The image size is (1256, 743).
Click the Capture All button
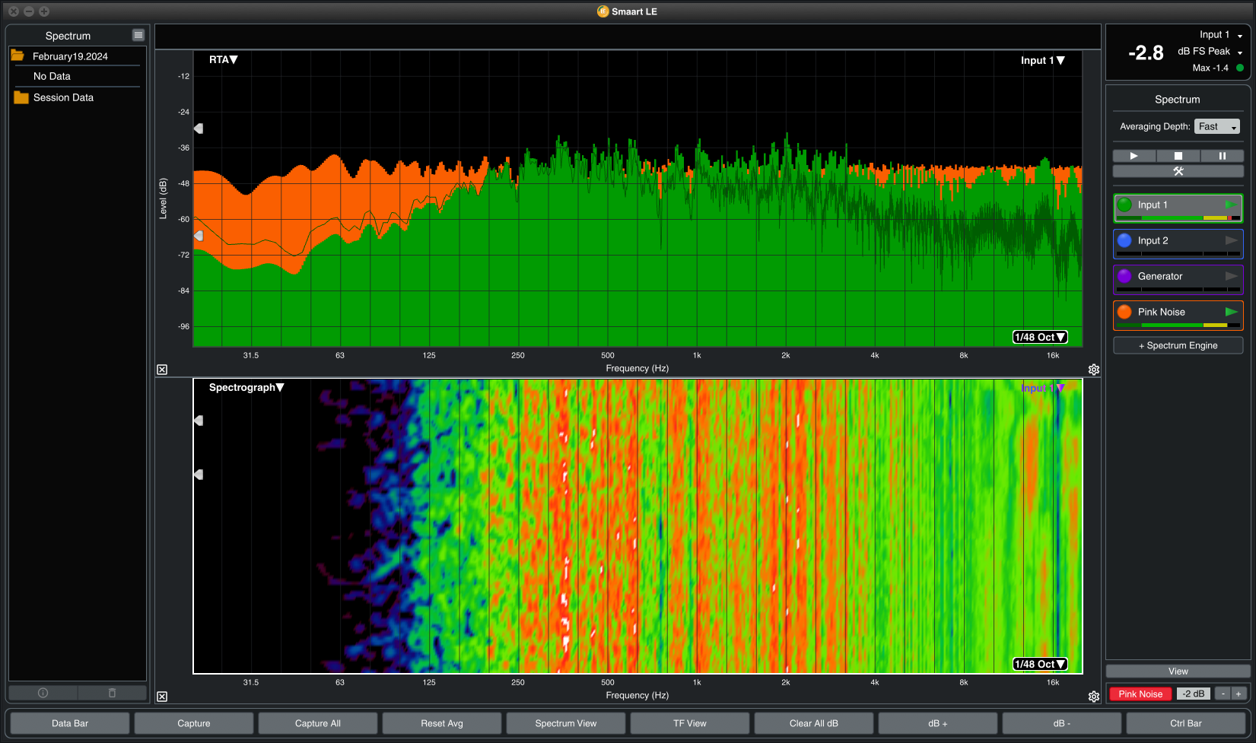[x=318, y=723]
